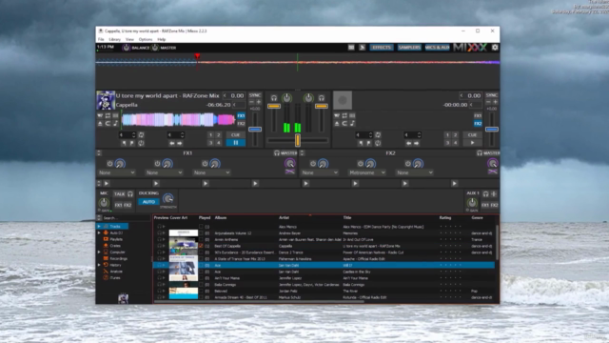609x343 pixels.
Task: Open FX2 Metronome effect dropdown
Action: [367, 172]
